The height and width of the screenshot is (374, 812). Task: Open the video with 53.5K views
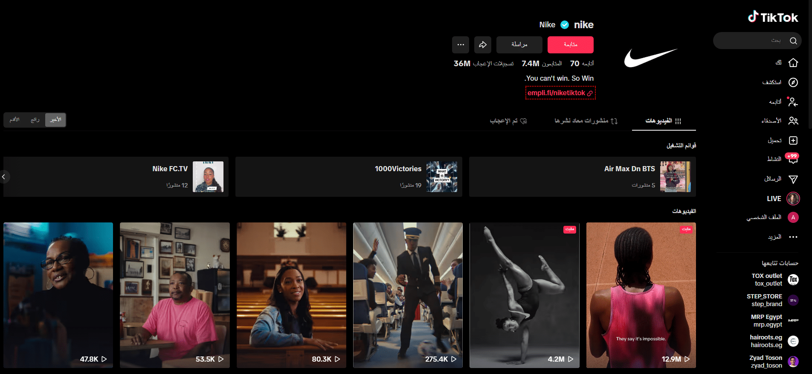175,295
